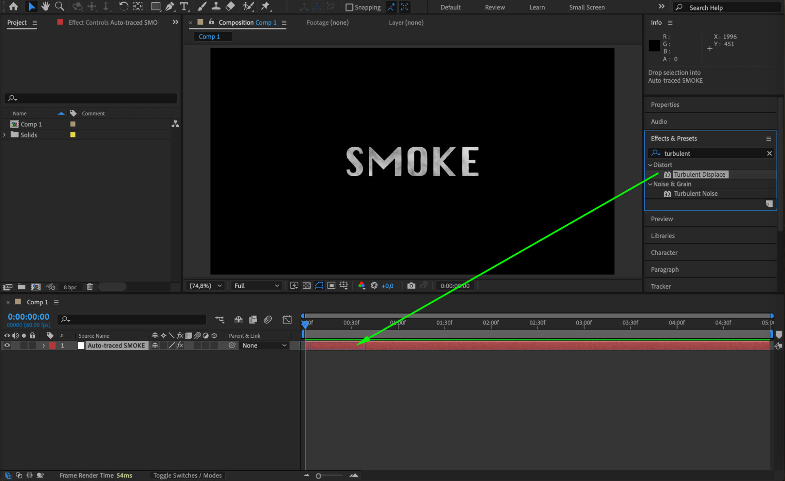
Task: Switch to the Review workspace
Action: coord(494,7)
